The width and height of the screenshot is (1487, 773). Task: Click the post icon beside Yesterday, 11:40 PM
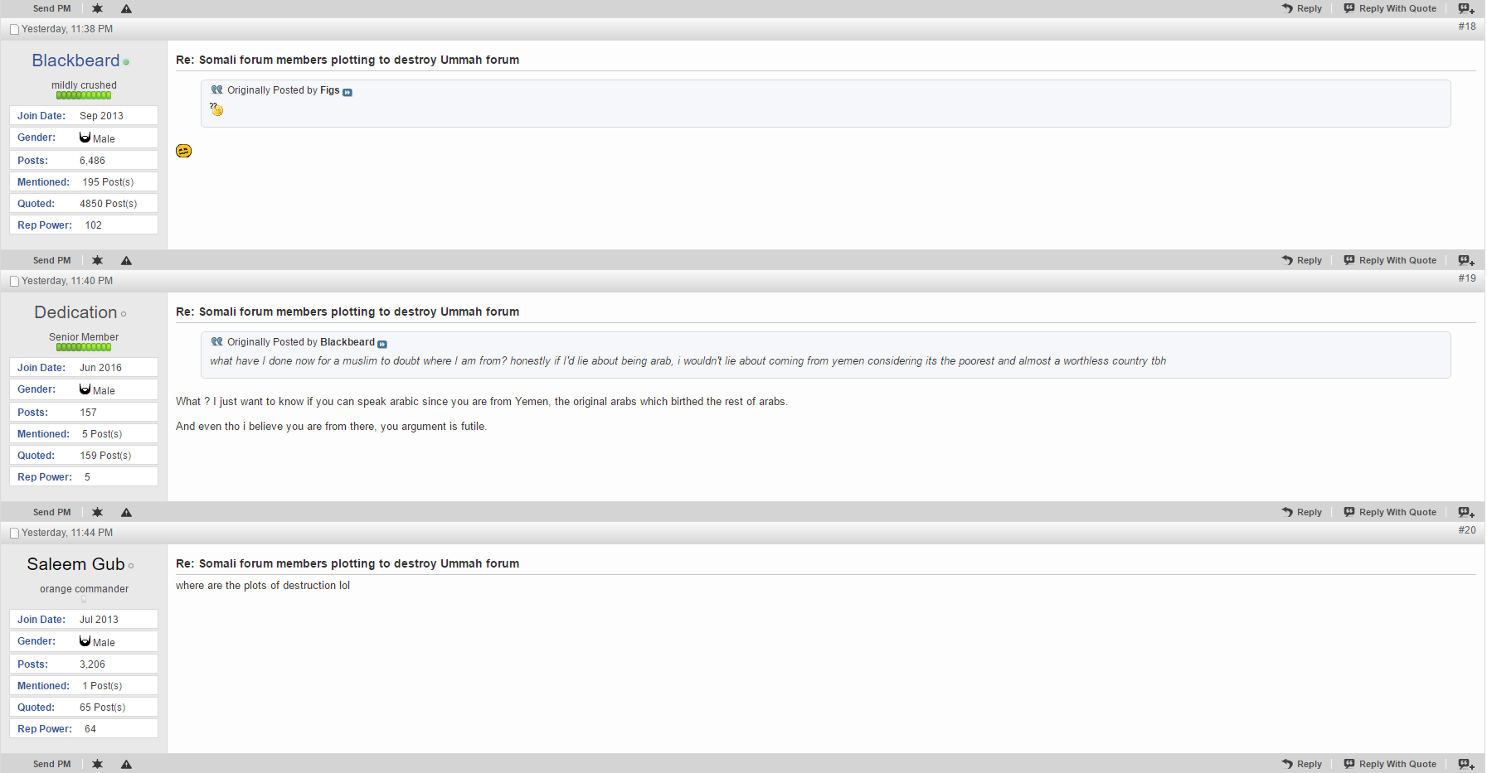pos(14,281)
